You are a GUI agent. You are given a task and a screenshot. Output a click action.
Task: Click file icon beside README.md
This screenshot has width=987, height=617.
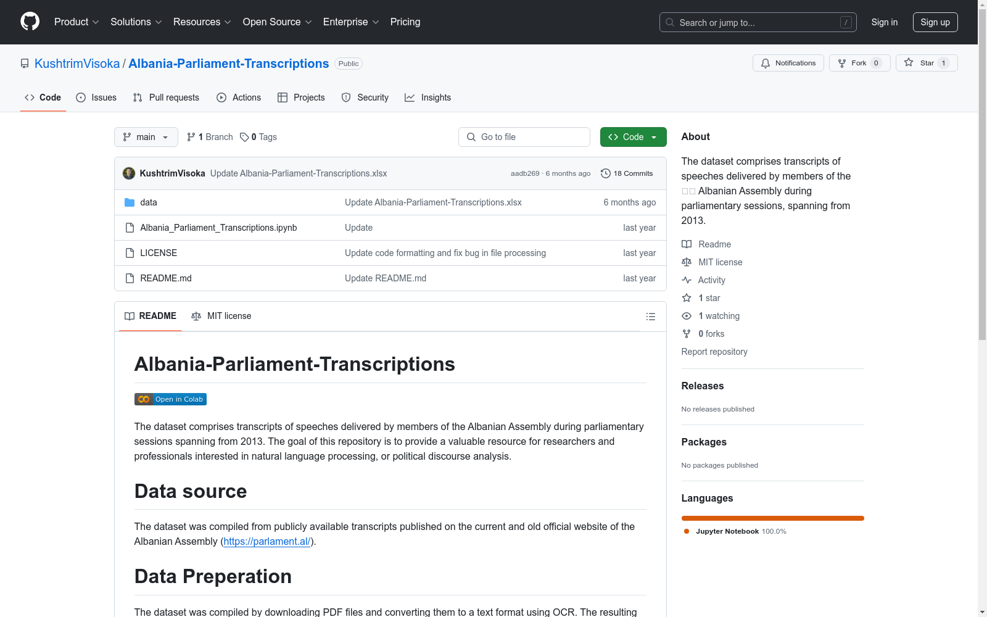(x=130, y=278)
